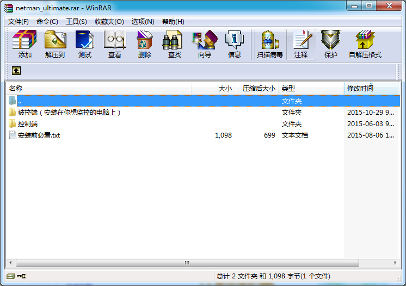Open the 注释 (Comment) tool
This screenshot has height=286, width=406.
coord(301,44)
